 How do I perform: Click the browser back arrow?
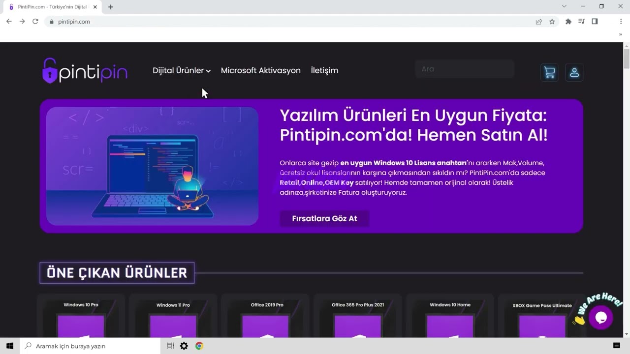click(x=9, y=22)
